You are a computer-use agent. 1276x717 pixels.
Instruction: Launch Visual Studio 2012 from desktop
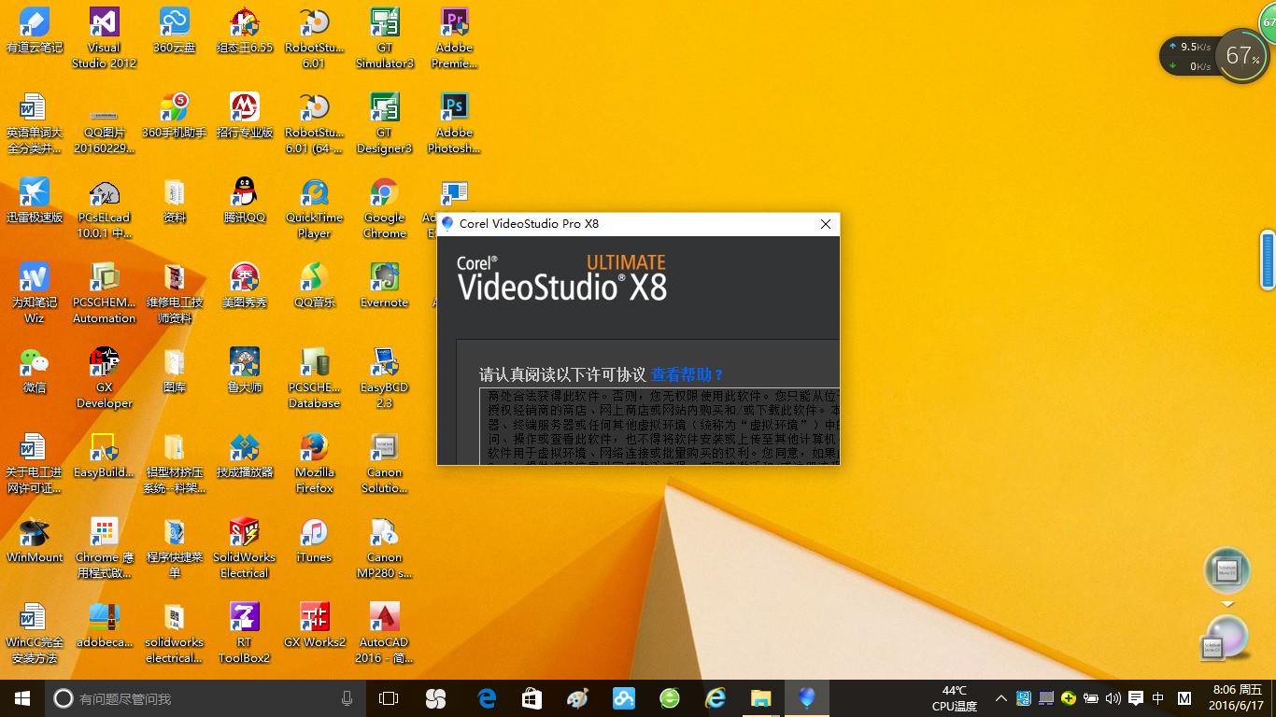point(104,38)
